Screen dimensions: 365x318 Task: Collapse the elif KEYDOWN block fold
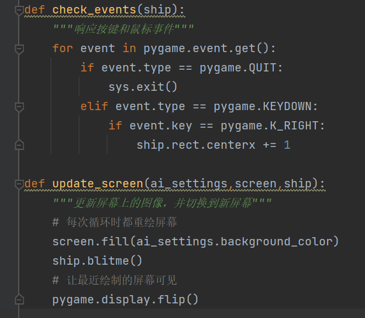(x=19, y=107)
